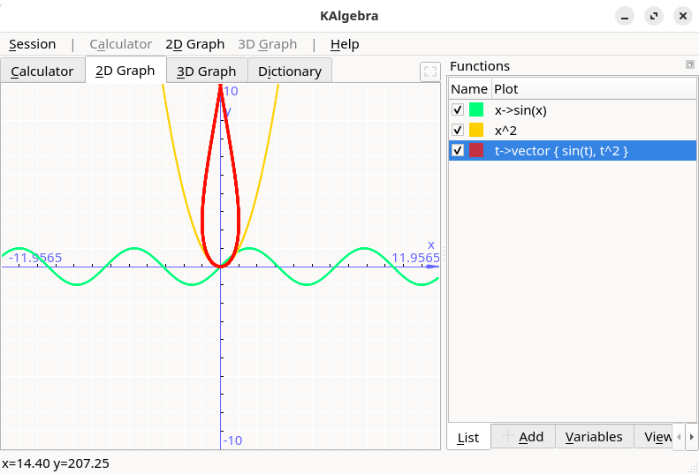
Task: Click the fullscreen icon above the graph
Action: [x=429, y=72]
